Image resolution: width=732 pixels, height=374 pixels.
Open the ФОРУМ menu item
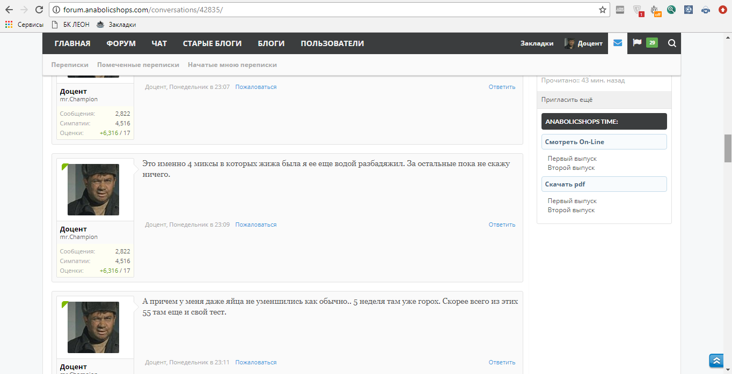[x=121, y=43]
